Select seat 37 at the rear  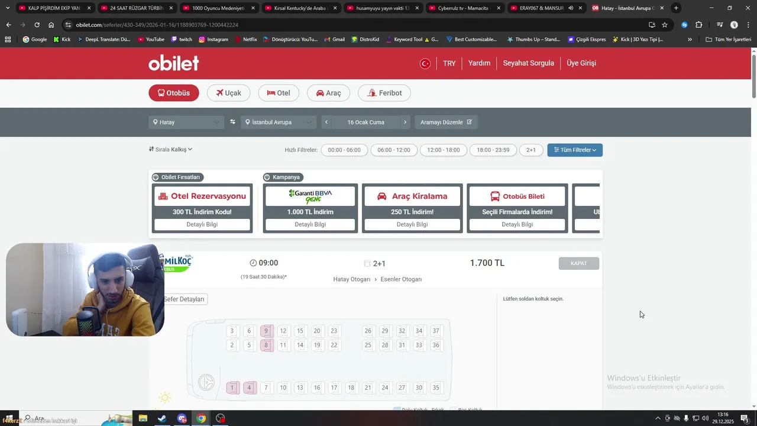[436, 331]
